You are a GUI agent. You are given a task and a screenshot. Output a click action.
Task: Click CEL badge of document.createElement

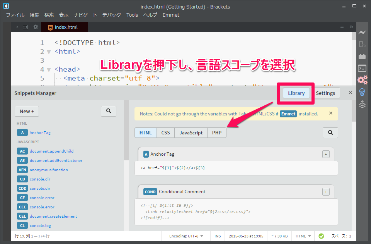tap(22, 216)
